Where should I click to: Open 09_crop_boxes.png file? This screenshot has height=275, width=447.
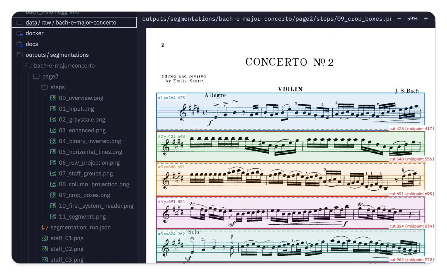(x=84, y=195)
